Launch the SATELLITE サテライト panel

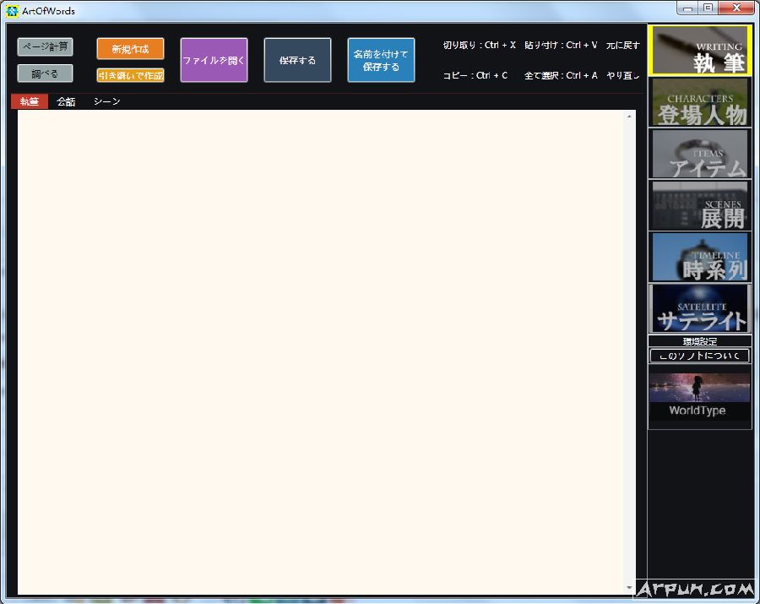coord(699,308)
